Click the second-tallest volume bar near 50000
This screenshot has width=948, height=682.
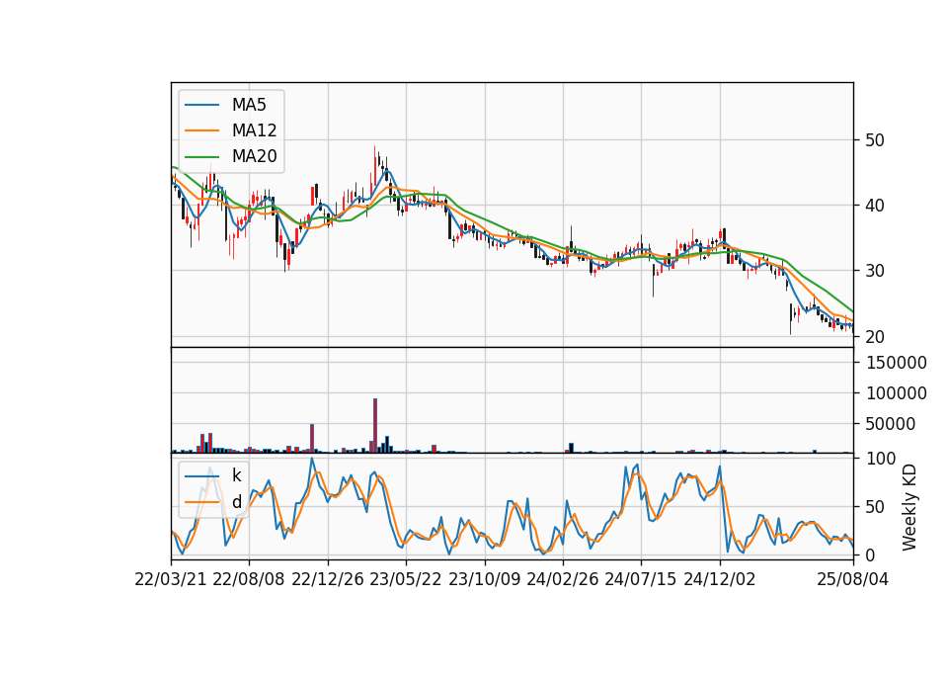tap(312, 438)
